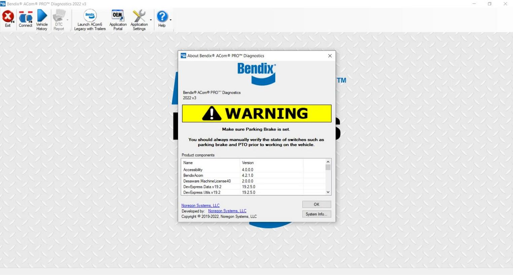Restore down the main Bendix window
This screenshot has height=275, width=513.
[489, 4]
